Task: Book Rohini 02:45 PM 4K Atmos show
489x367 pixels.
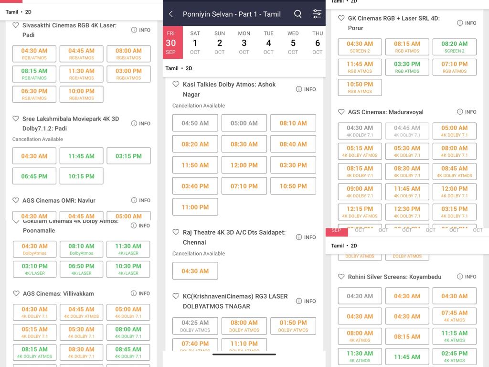Action: coord(455,356)
